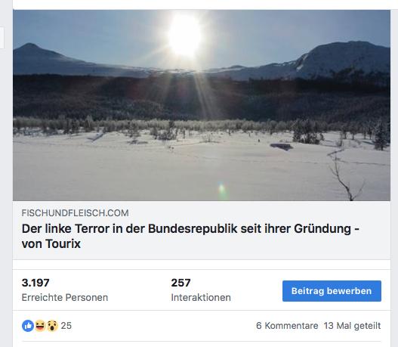398x347 pixels.
Task: Click the 257 interactions number
Action: 180,283
